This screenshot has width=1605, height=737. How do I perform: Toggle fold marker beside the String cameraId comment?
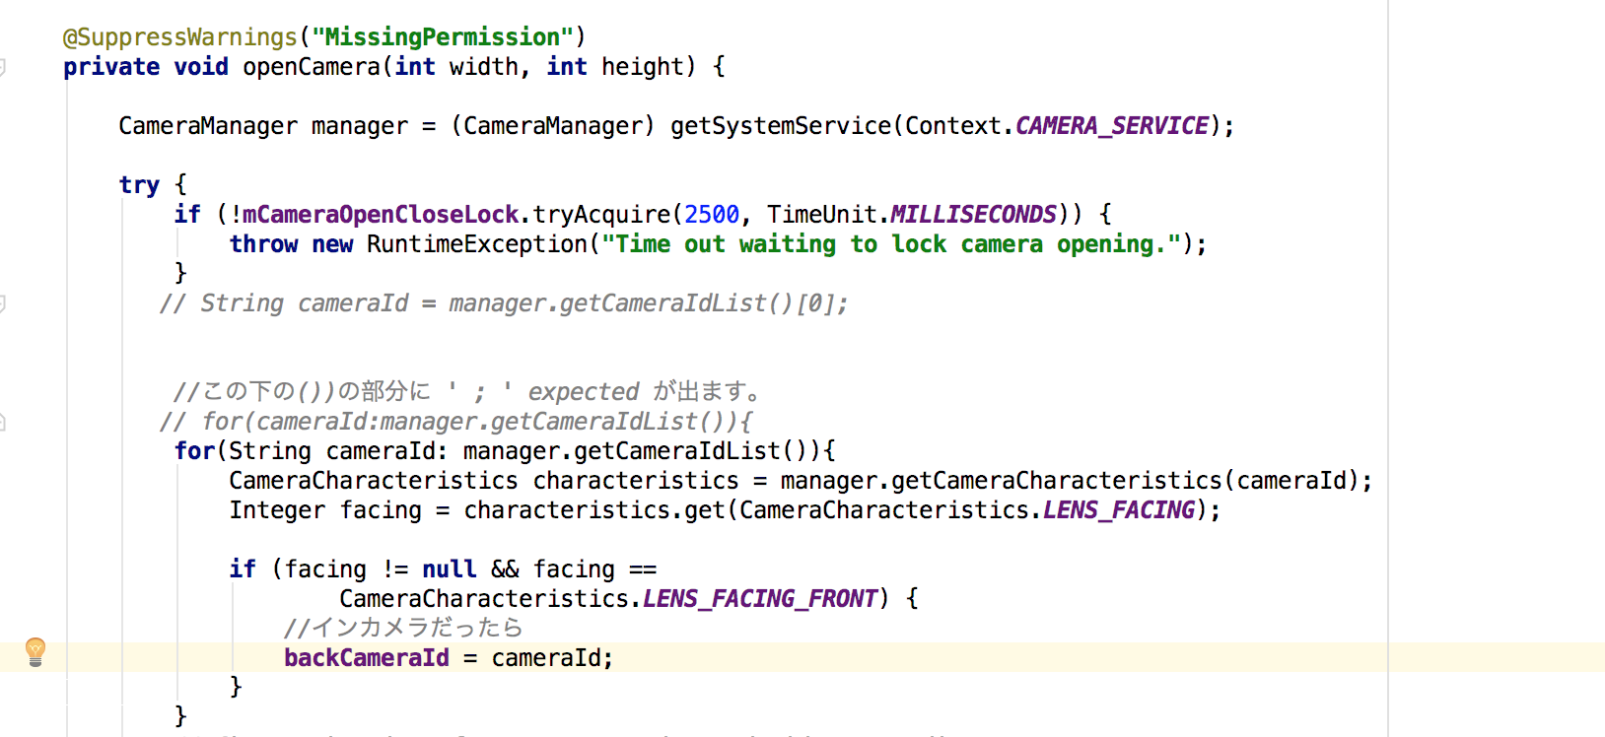point(3,303)
